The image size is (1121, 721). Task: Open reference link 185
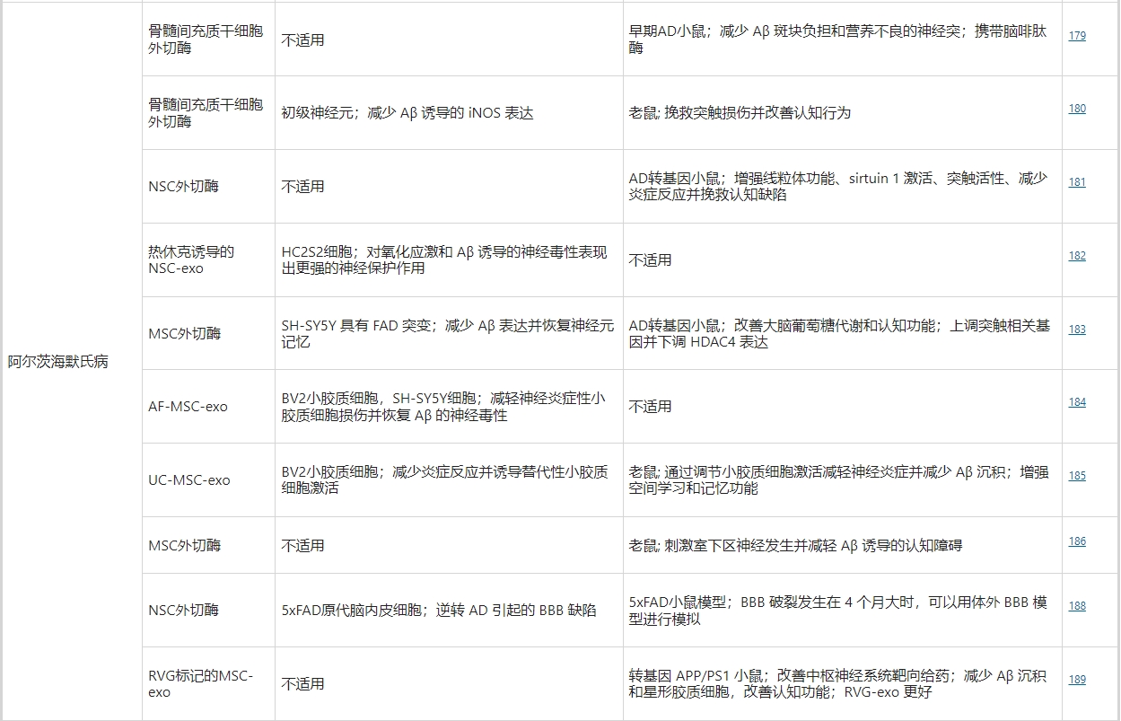1076,477
